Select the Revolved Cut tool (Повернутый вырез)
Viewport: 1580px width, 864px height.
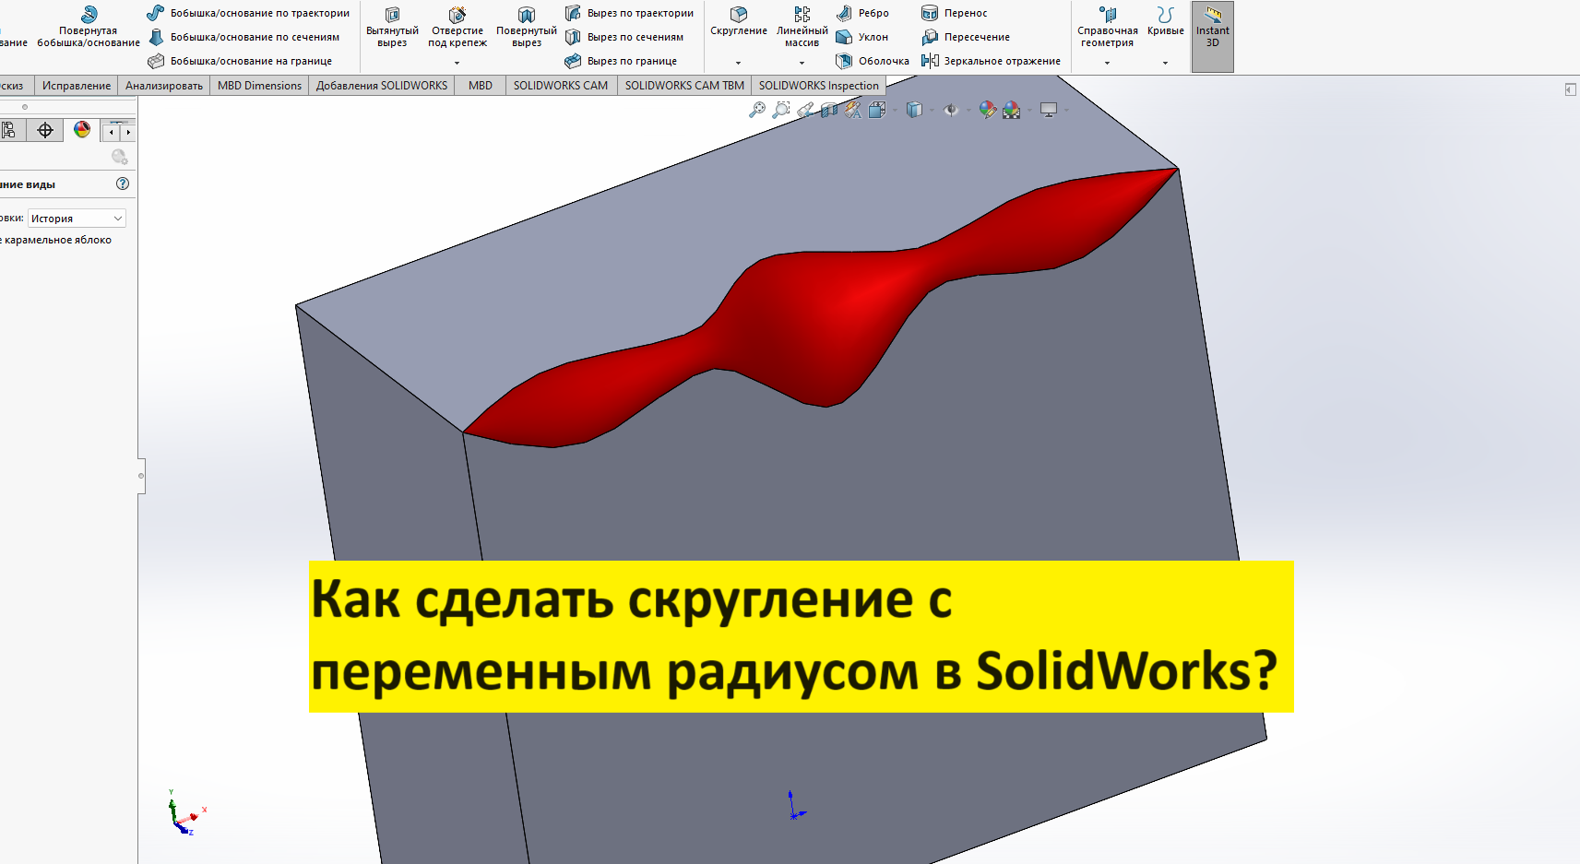(x=527, y=26)
